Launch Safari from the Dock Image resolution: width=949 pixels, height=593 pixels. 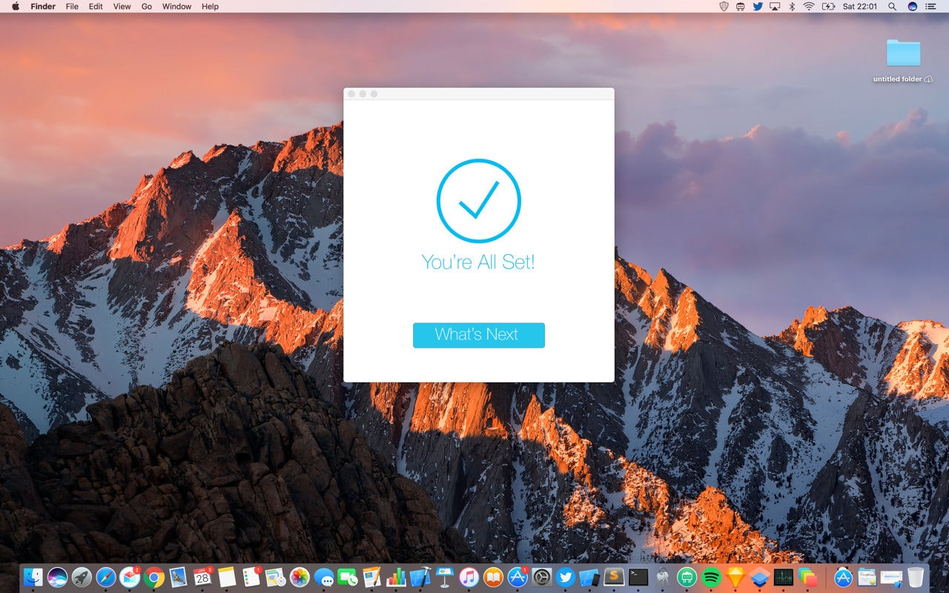point(105,578)
